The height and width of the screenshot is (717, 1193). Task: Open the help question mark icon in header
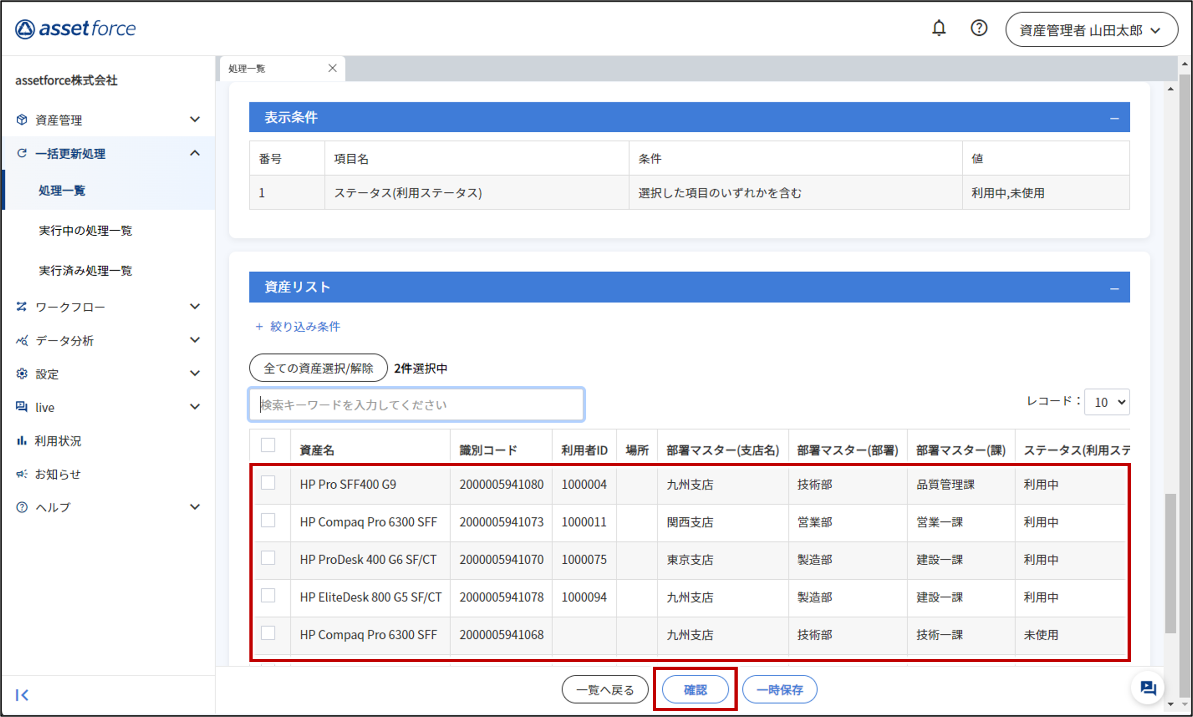point(979,28)
